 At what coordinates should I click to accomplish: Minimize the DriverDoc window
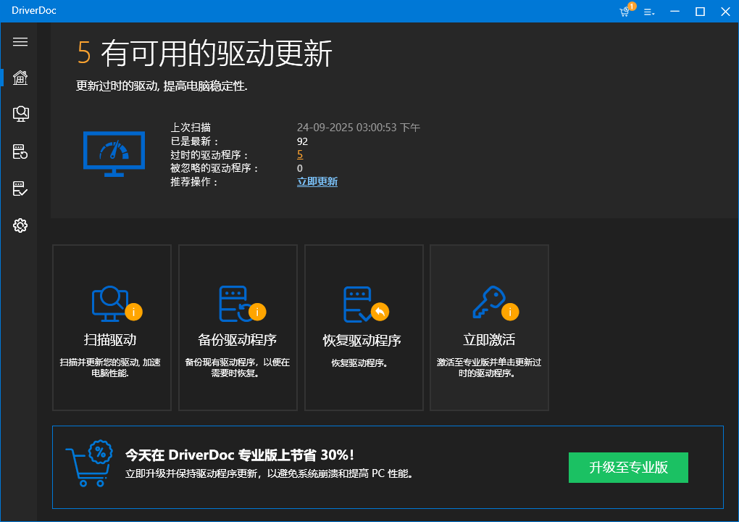pos(675,12)
